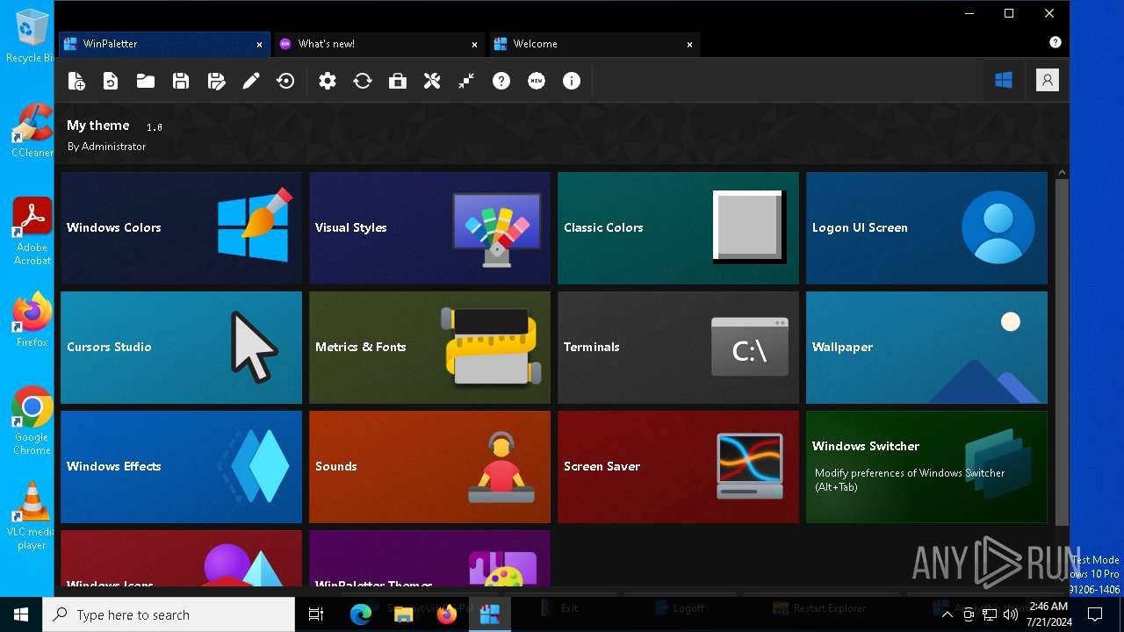Open the taskbar Firefox icon
Screen dimensions: 1124x632
click(x=447, y=614)
